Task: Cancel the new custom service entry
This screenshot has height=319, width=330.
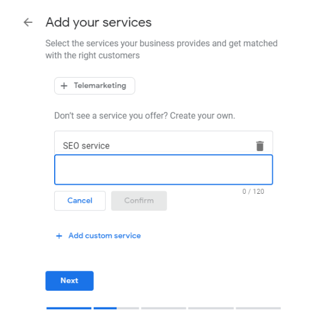Action: tap(80, 200)
